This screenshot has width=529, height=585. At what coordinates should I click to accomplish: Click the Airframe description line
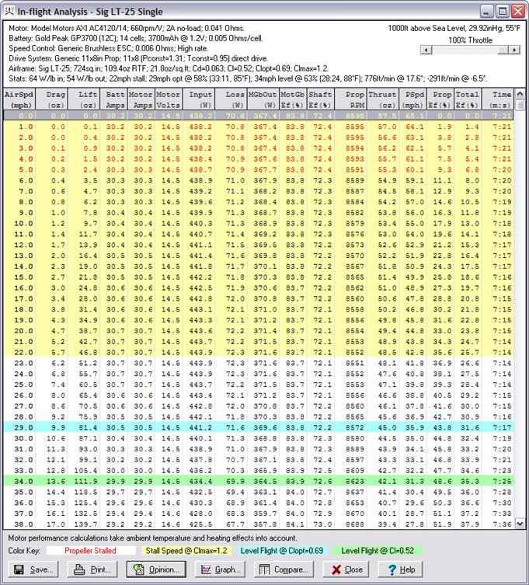tap(169, 68)
